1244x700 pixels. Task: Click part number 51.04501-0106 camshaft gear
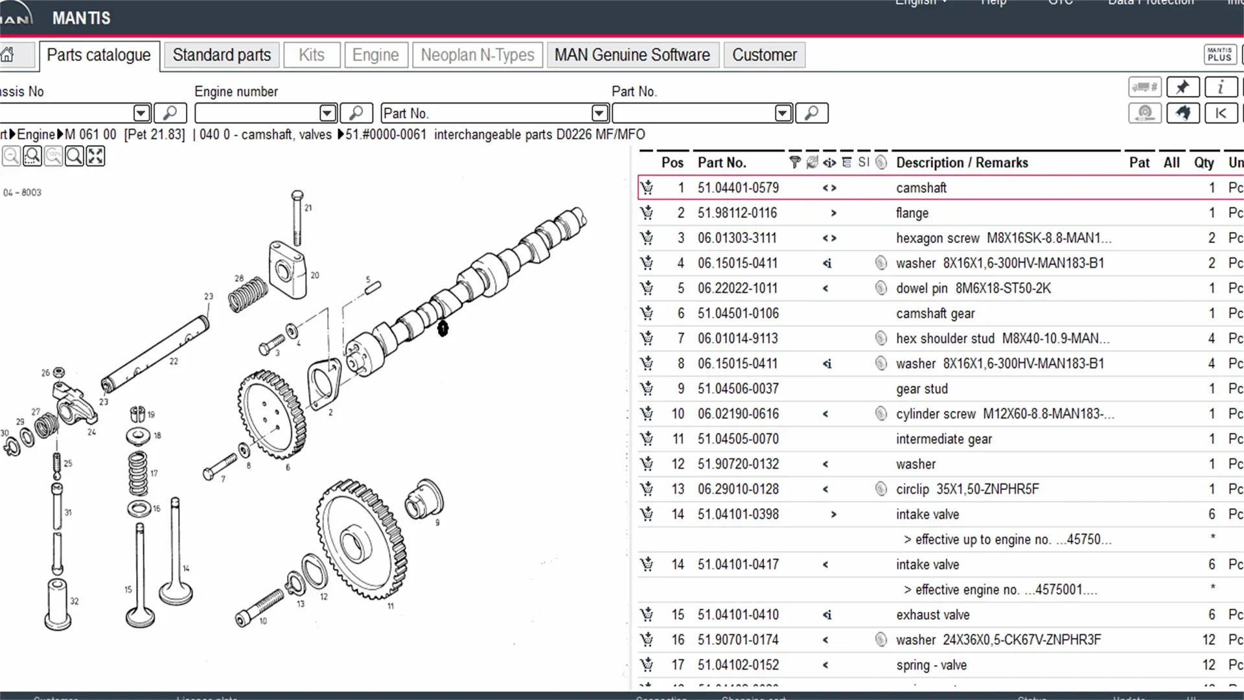click(738, 314)
